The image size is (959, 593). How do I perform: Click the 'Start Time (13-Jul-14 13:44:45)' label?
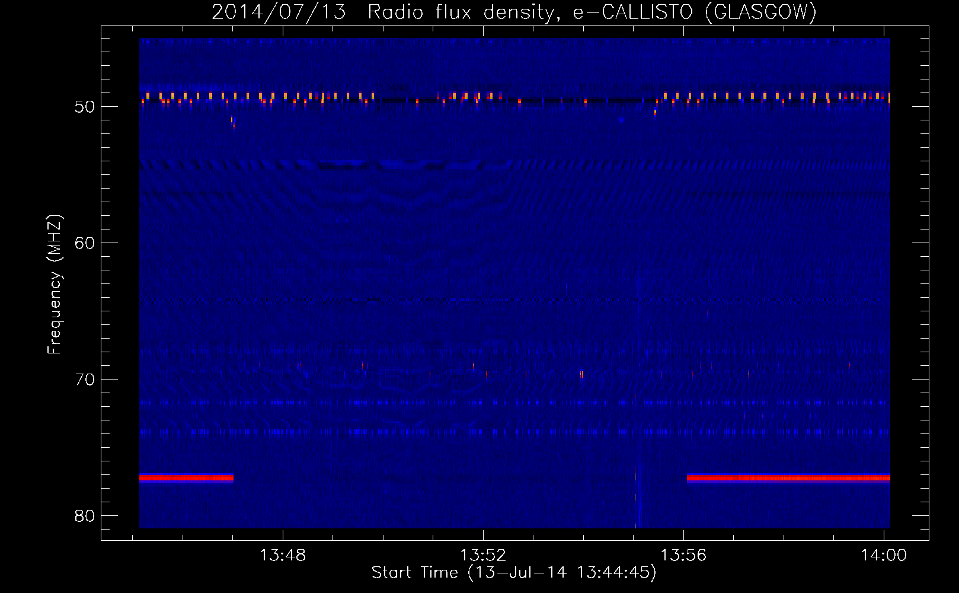coord(514,573)
